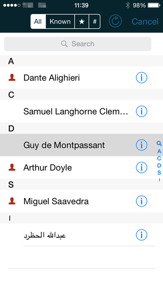
Task: Select the # filter segment
Action: [x=95, y=21]
